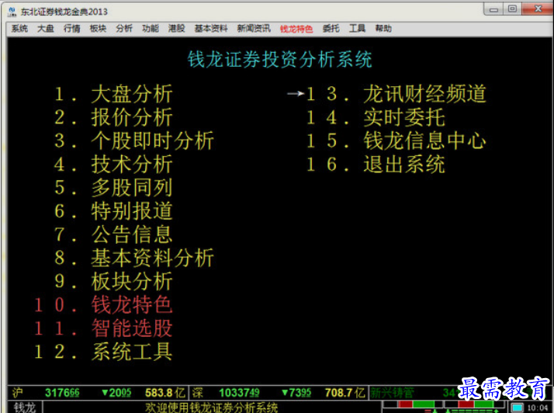The image size is (554, 413).
Task: Click the 深 market label
Action: tap(198, 393)
